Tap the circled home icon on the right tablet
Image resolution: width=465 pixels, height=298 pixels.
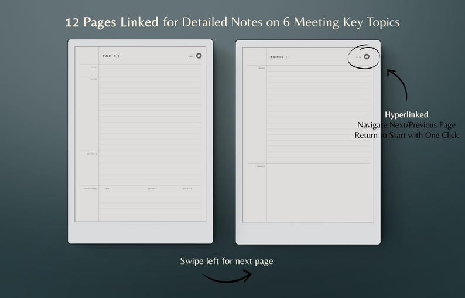[x=367, y=56]
